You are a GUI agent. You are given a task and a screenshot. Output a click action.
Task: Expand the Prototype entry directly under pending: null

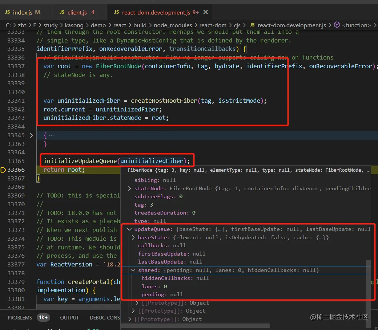tap(137, 303)
